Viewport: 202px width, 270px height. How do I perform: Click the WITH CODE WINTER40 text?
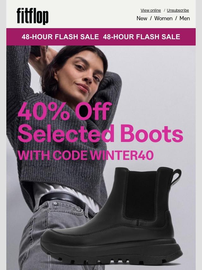(86, 155)
